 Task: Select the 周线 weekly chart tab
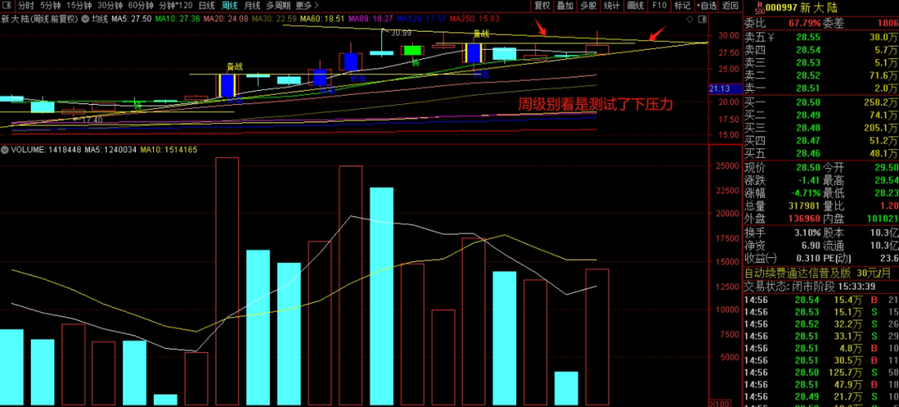tap(230, 7)
